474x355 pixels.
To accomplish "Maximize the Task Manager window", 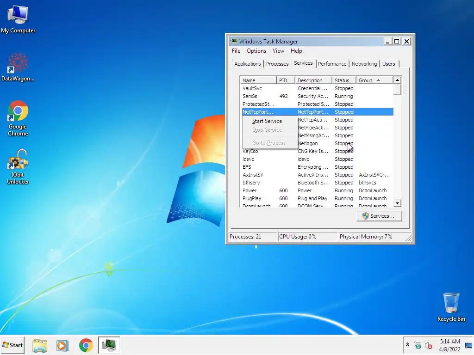I will (x=397, y=41).
